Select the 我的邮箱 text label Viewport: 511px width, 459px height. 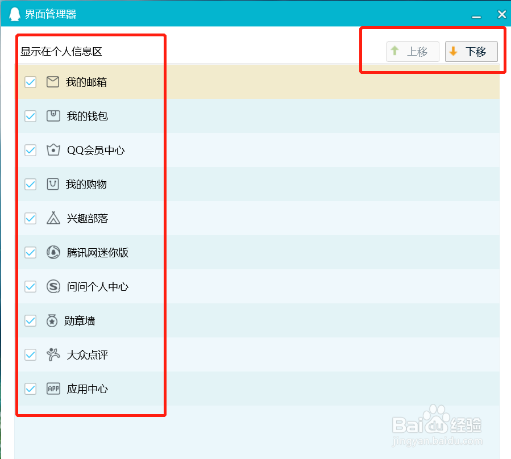coord(86,82)
